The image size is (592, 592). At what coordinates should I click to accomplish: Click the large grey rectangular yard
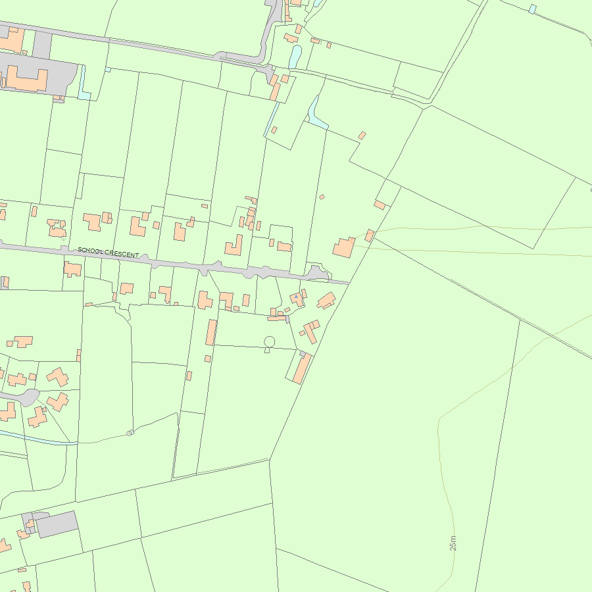57,524
